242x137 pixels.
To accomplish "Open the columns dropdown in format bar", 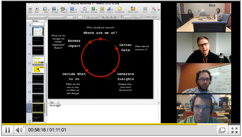I will coord(137,17).
